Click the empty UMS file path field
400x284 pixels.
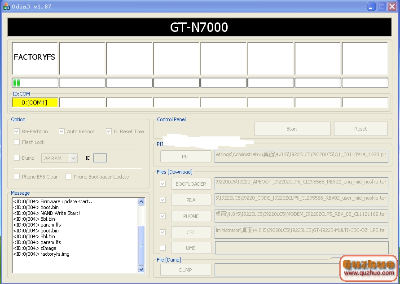302,248
